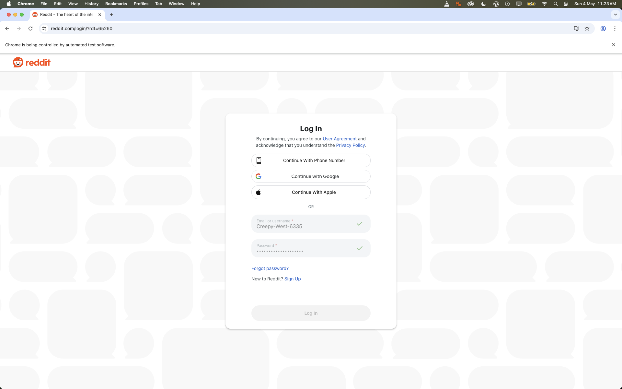Click the install app icon in address bar
This screenshot has width=622, height=389.
click(x=577, y=29)
